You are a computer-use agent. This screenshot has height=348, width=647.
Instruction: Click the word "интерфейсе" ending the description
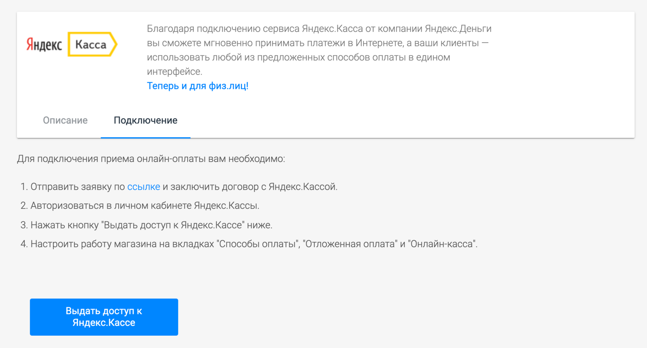click(174, 72)
